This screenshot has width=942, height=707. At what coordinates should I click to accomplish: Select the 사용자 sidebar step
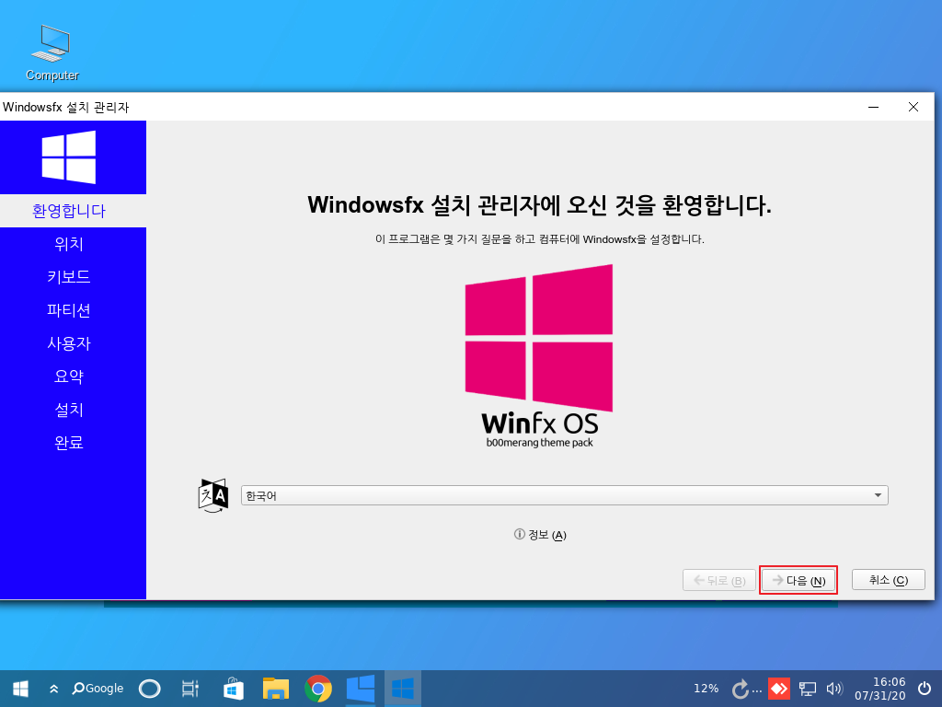click(73, 343)
